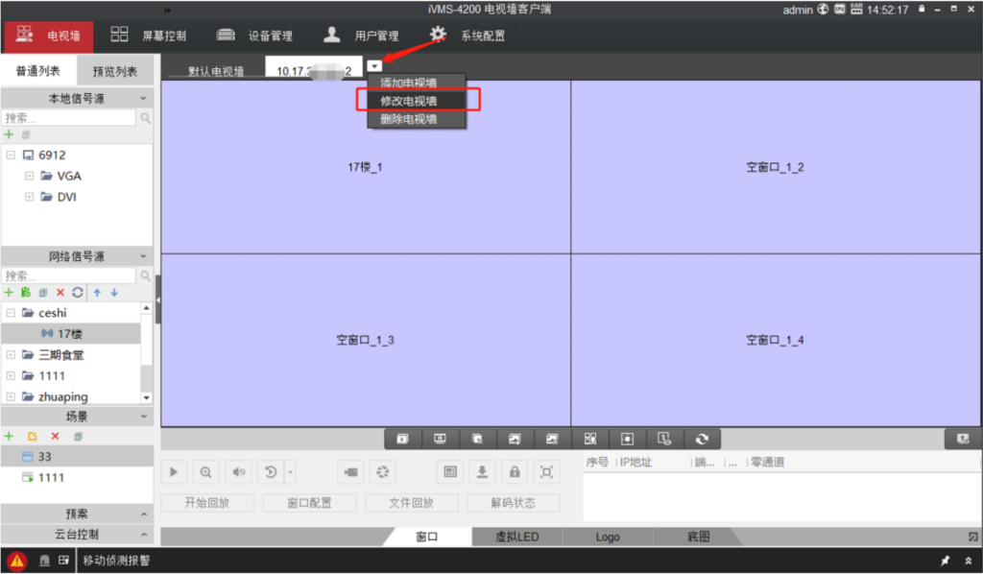Image resolution: width=983 pixels, height=574 pixels.
Task: Select 修改电视墙 from the dropdown menu
Action: tap(409, 101)
